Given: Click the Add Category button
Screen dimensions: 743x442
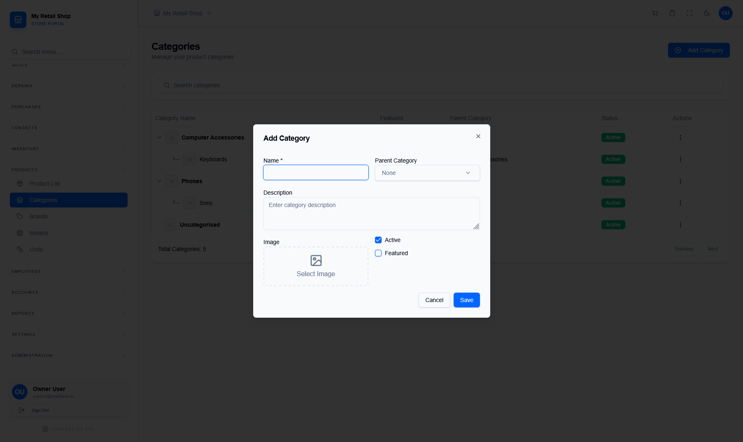Looking at the screenshot, I should click(x=699, y=50).
